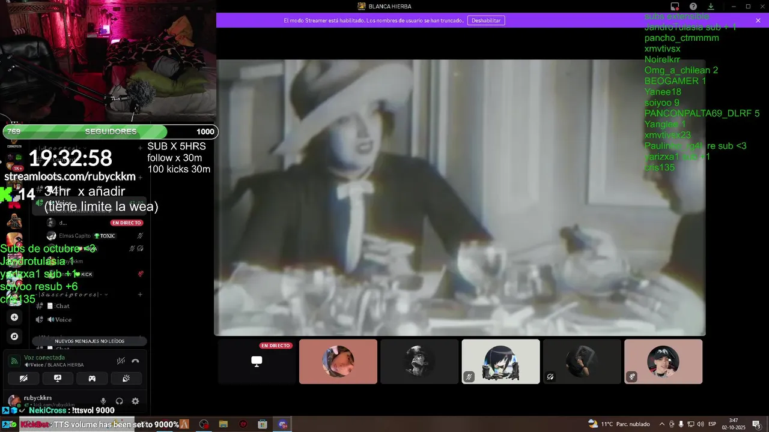Select Elmas Capito in voice channel
769x432 pixels.
(94, 236)
